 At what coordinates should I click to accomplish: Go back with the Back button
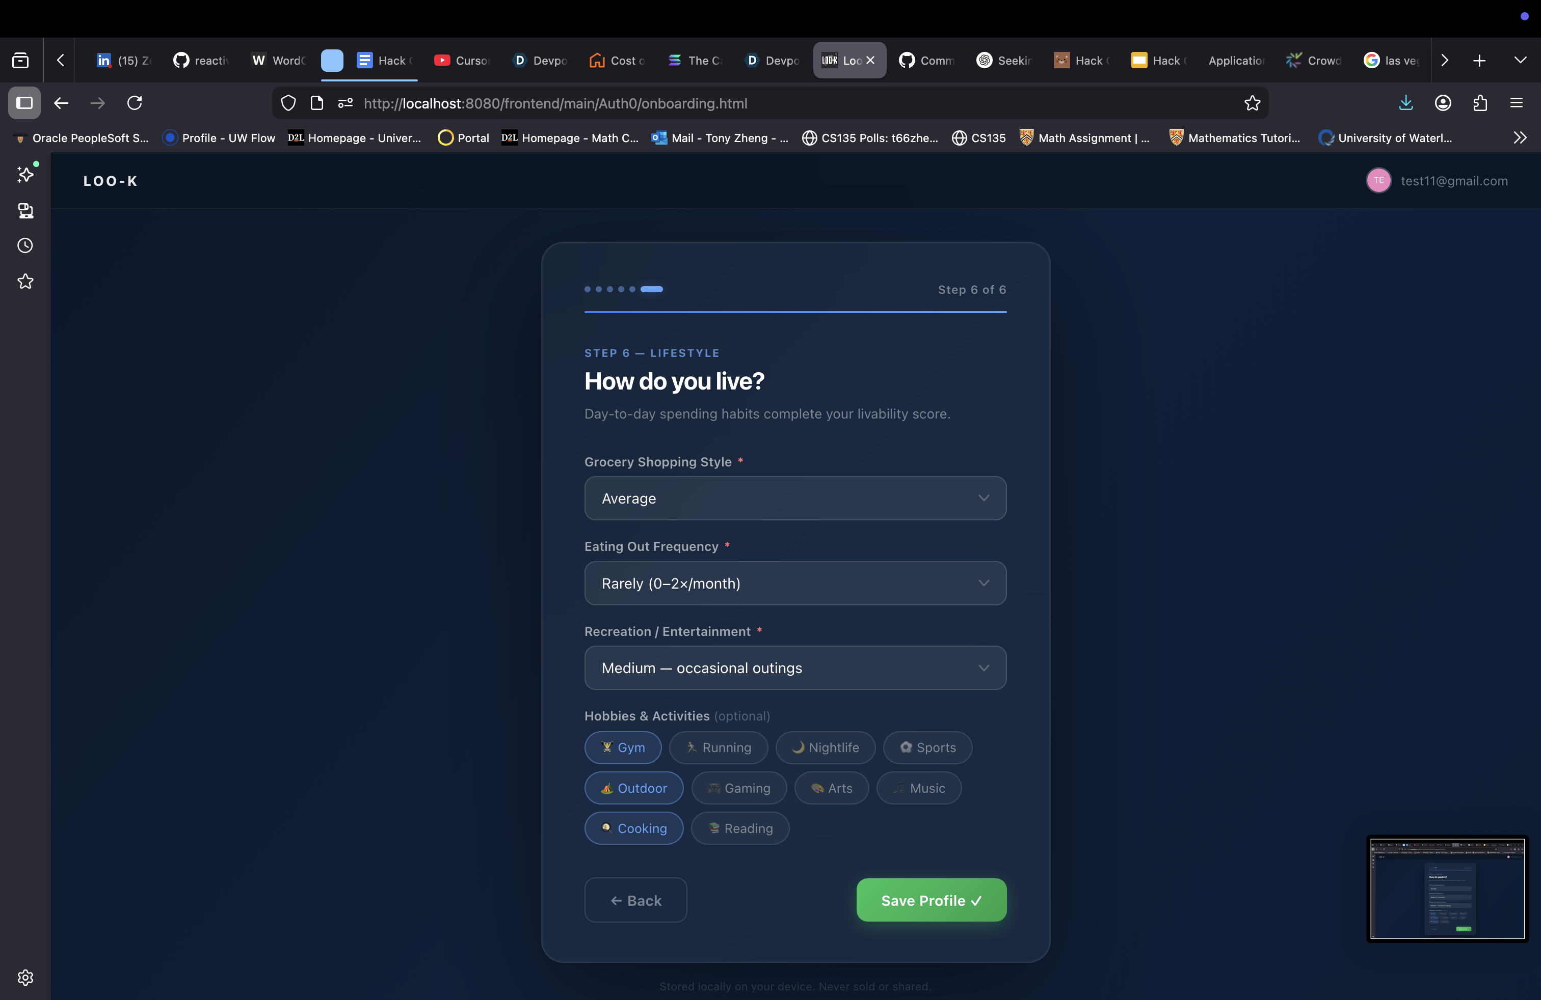coord(635,900)
